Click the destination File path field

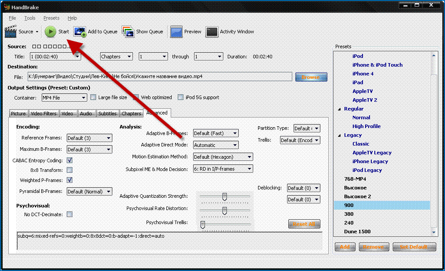click(x=160, y=77)
